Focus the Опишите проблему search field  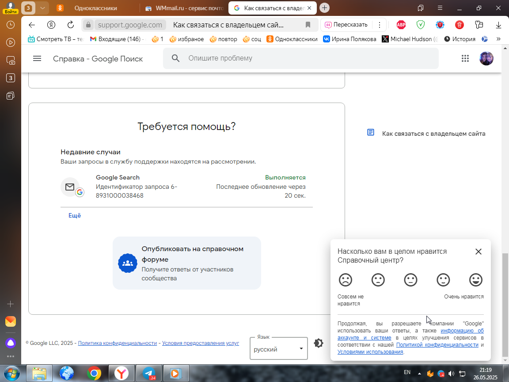(300, 58)
